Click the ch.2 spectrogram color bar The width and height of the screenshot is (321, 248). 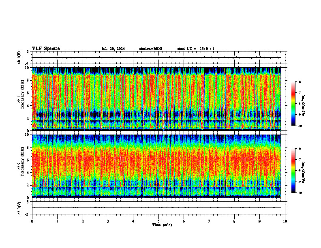tap(293, 171)
